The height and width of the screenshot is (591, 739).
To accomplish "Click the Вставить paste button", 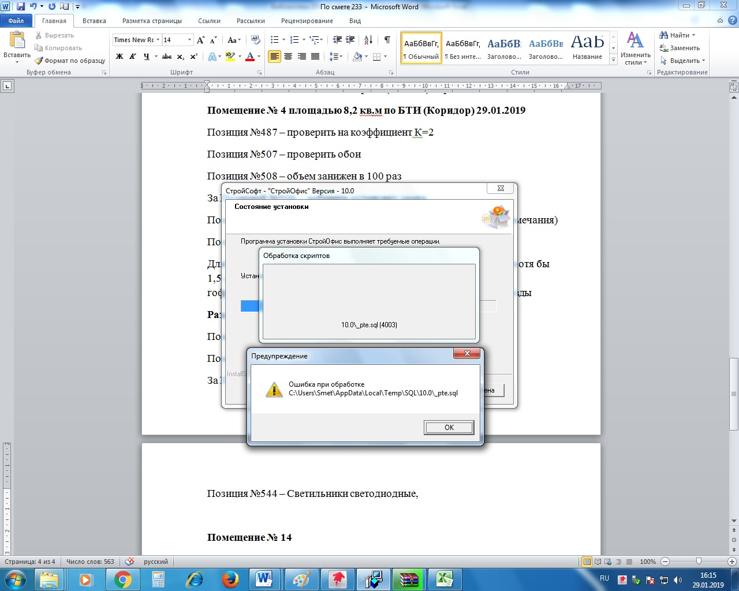I will click(17, 47).
